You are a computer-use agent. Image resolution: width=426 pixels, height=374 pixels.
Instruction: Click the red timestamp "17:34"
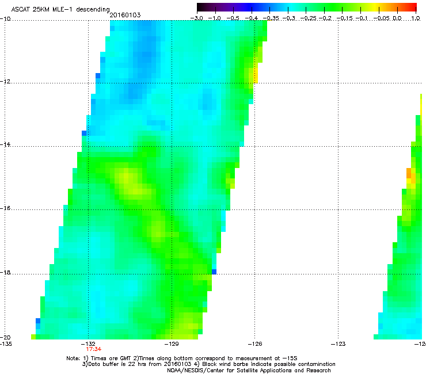pyautogui.click(x=94, y=349)
